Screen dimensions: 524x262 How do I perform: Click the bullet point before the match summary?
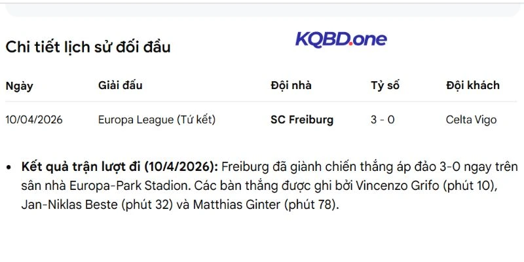click(x=9, y=168)
